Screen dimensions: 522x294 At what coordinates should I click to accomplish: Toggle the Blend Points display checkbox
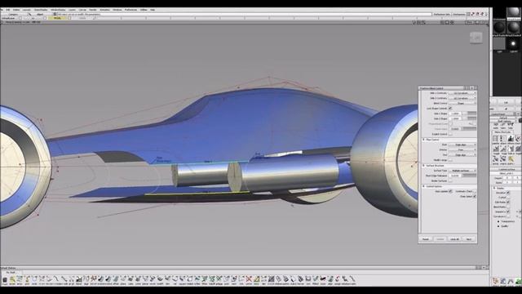click(508, 207)
